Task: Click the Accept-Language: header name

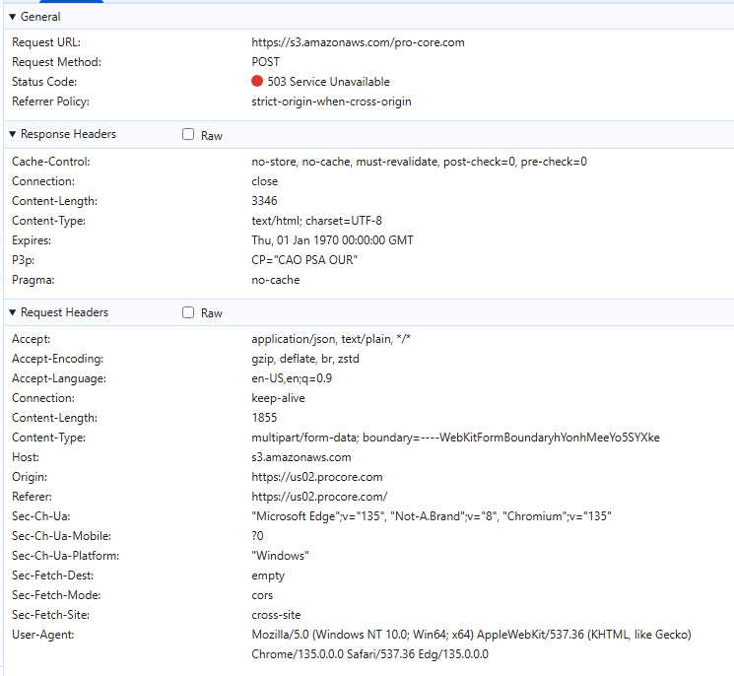Action: 59,378
